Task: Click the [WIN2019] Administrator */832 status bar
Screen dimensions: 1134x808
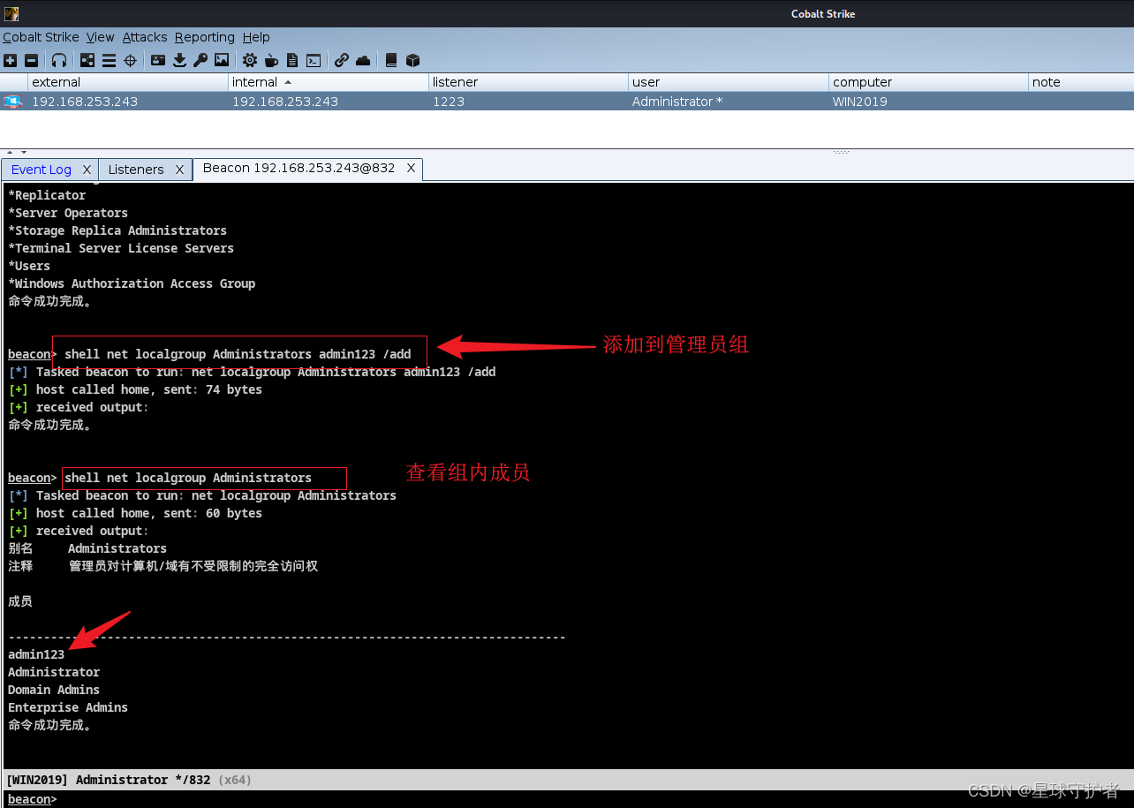Action: tap(567, 780)
